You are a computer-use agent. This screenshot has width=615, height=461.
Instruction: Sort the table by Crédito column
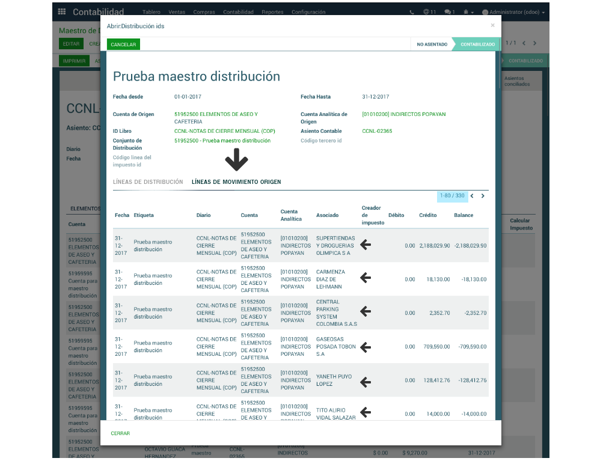pyautogui.click(x=427, y=215)
